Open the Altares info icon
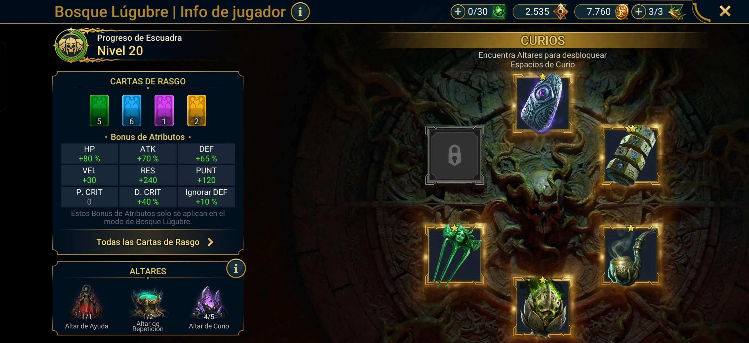Image resolution: width=749 pixels, height=343 pixels. [x=236, y=268]
